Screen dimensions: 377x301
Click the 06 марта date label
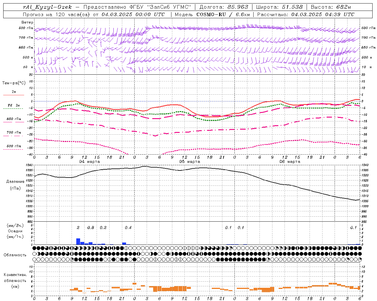(290, 162)
